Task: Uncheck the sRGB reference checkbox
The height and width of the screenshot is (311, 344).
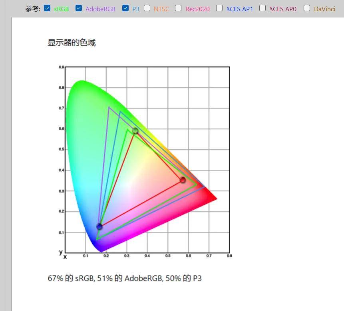Action: 47,8
